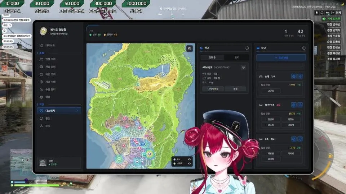Viewport: 346px width, 194px height.
Task: Open the 형법 penal code item
Action: (x=59, y=97)
